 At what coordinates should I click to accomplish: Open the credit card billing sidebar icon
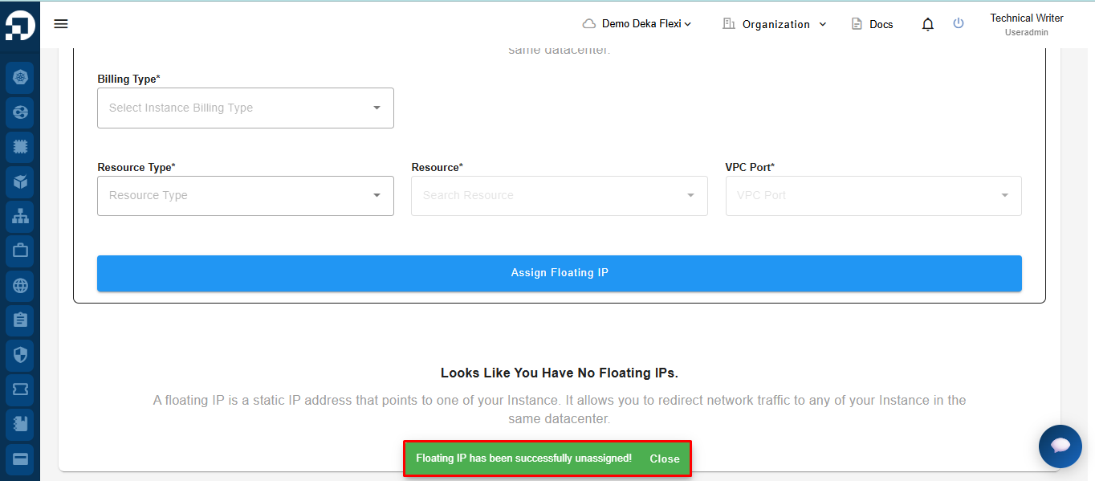(x=20, y=459)
